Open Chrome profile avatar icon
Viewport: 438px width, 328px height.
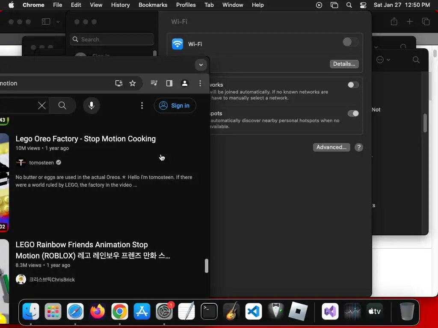tap(185, 83)
